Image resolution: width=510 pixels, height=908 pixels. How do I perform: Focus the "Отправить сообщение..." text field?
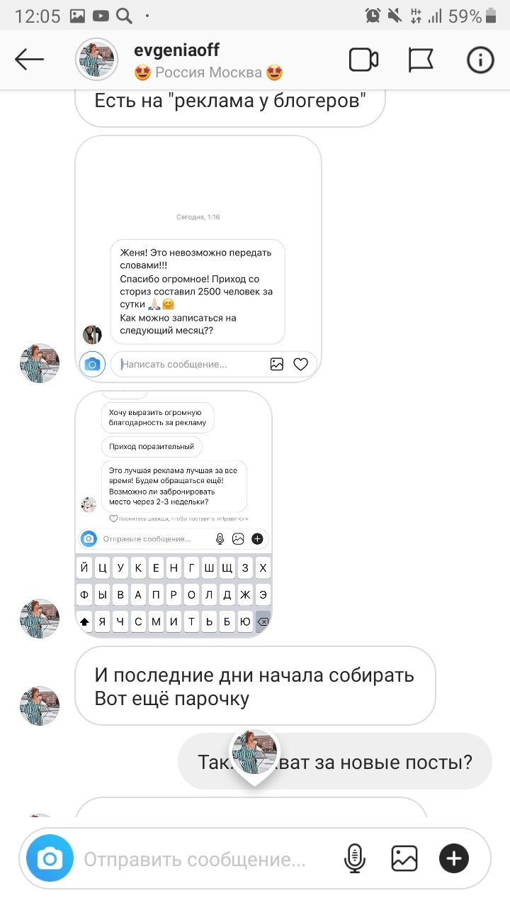[x=195, y=860]
